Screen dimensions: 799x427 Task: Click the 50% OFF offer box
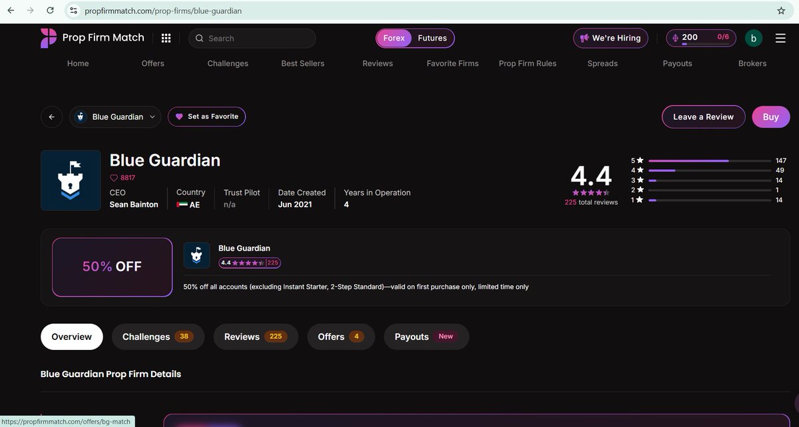tap(112, 267)
